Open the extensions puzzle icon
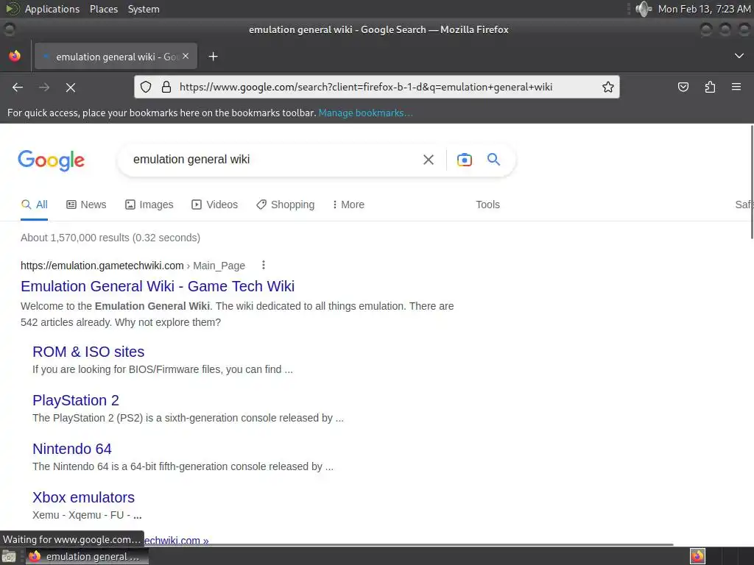This screenshot has width=754, height=565. [x=710, y=87]
